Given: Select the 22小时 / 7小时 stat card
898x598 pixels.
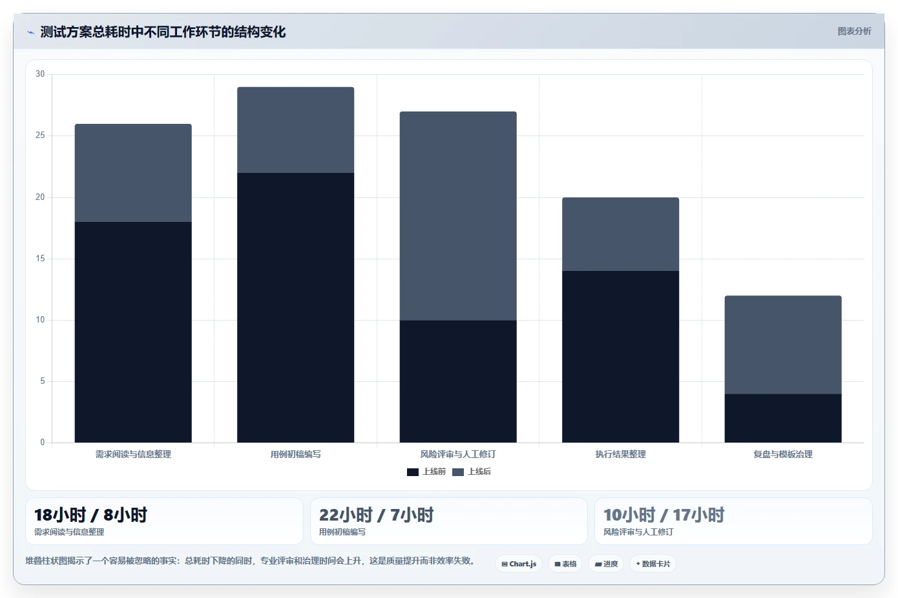Looking at the screenshot, I should point(449,521).
